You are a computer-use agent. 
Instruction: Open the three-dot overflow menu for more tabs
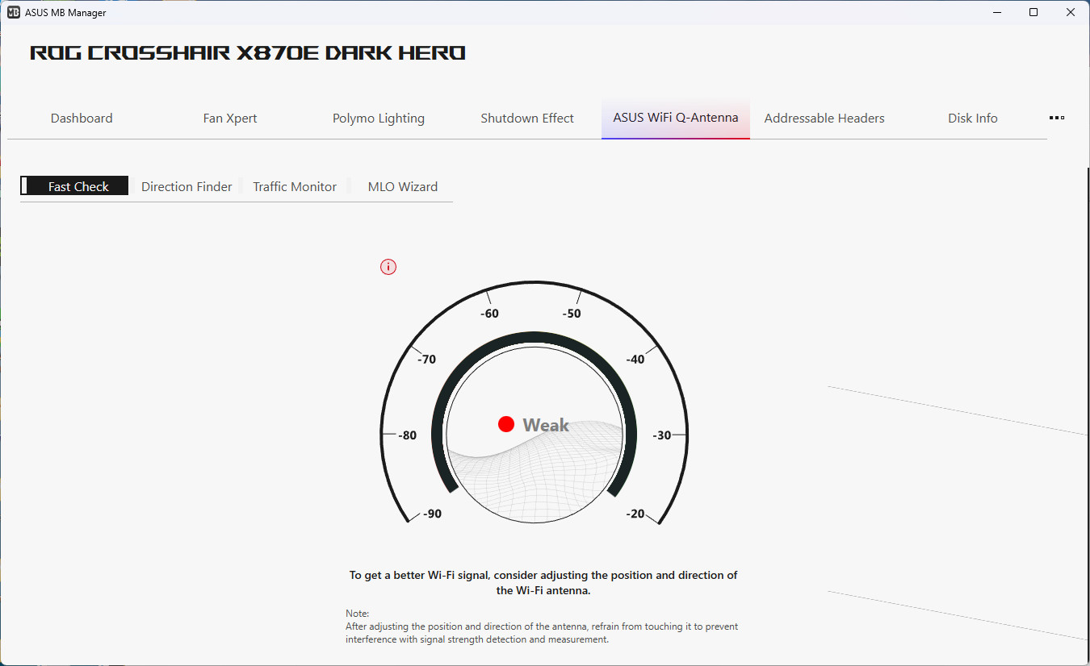coord(1056,118)
